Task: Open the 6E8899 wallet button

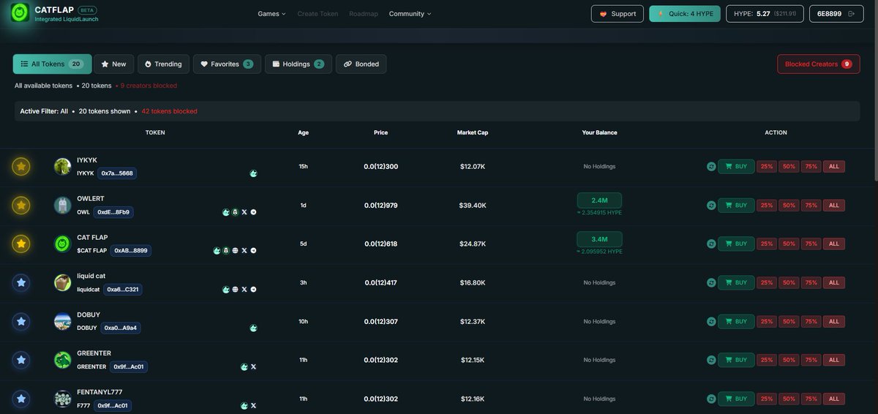Action: click(836, 14)
